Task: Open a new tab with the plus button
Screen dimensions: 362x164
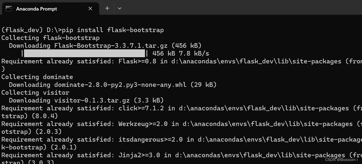Action: (x=107, y=8)
